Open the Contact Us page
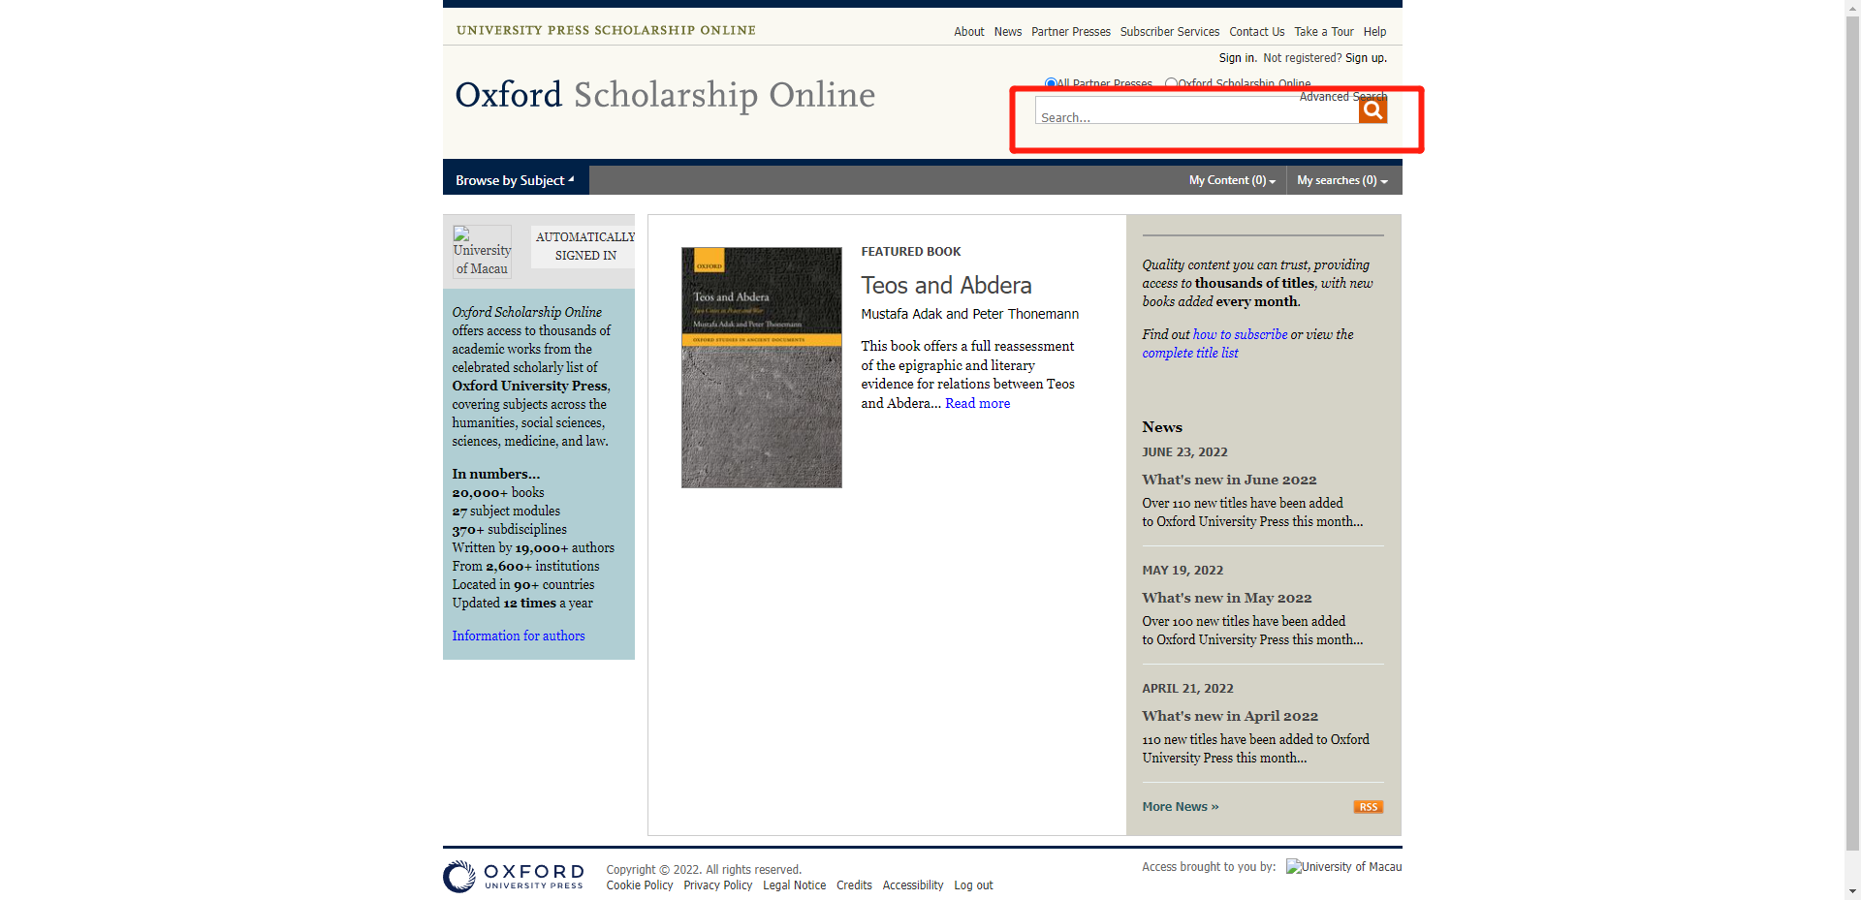This screenshot has width=1861, height=900. point(1257,32)
